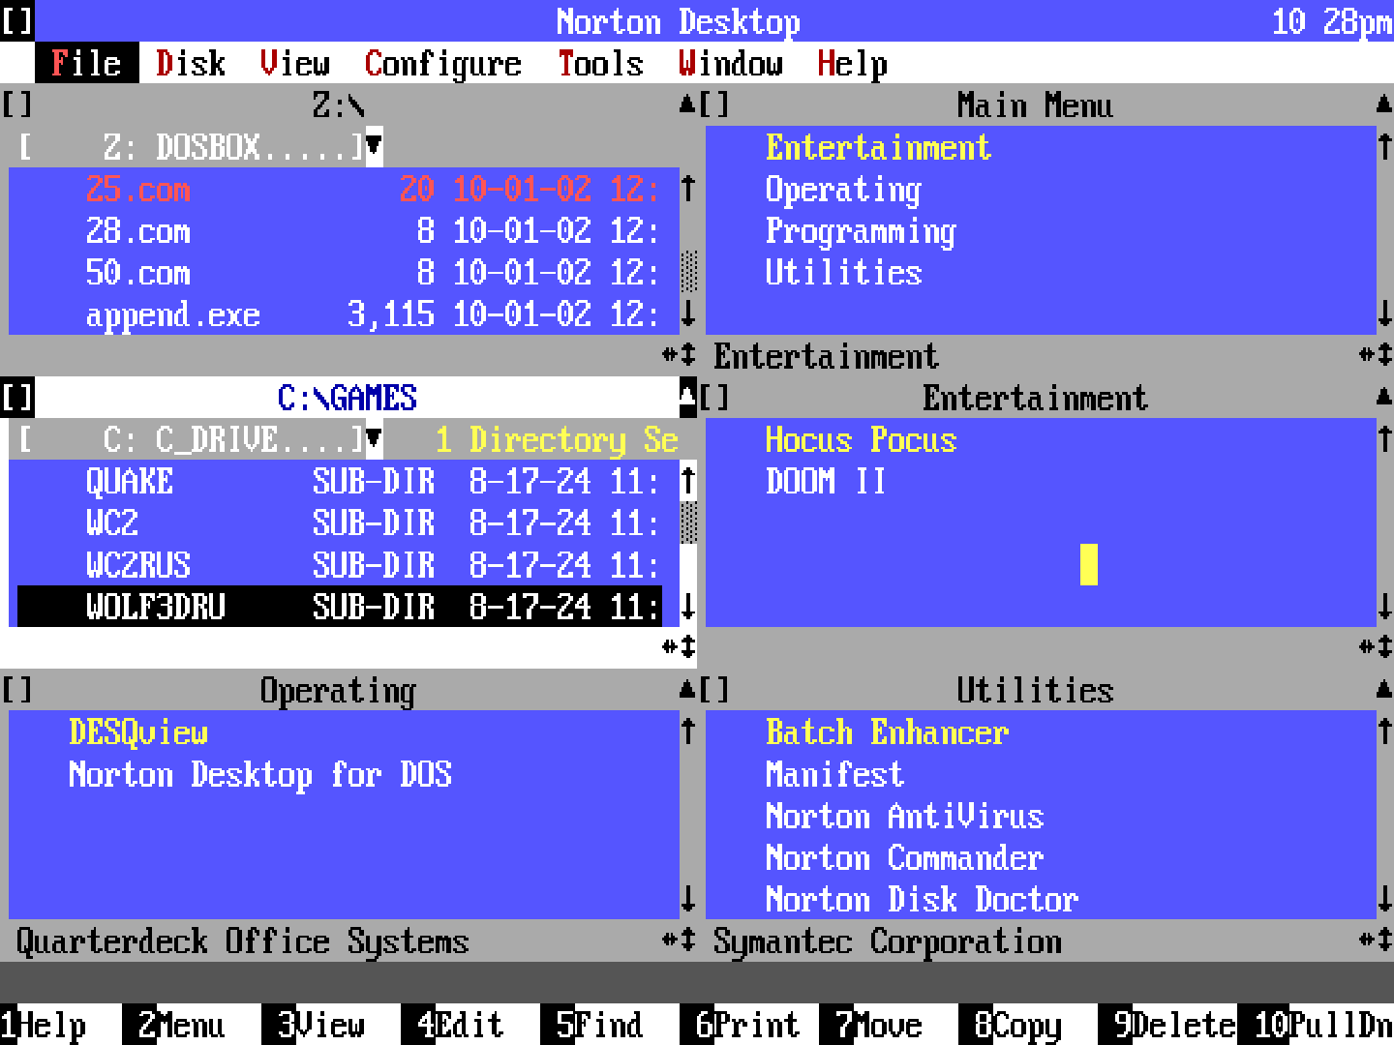Viewport: 1394px width, 1045px height.
Task: Maximize the Z:\ window with its arrow
Action: click(687, 104)
